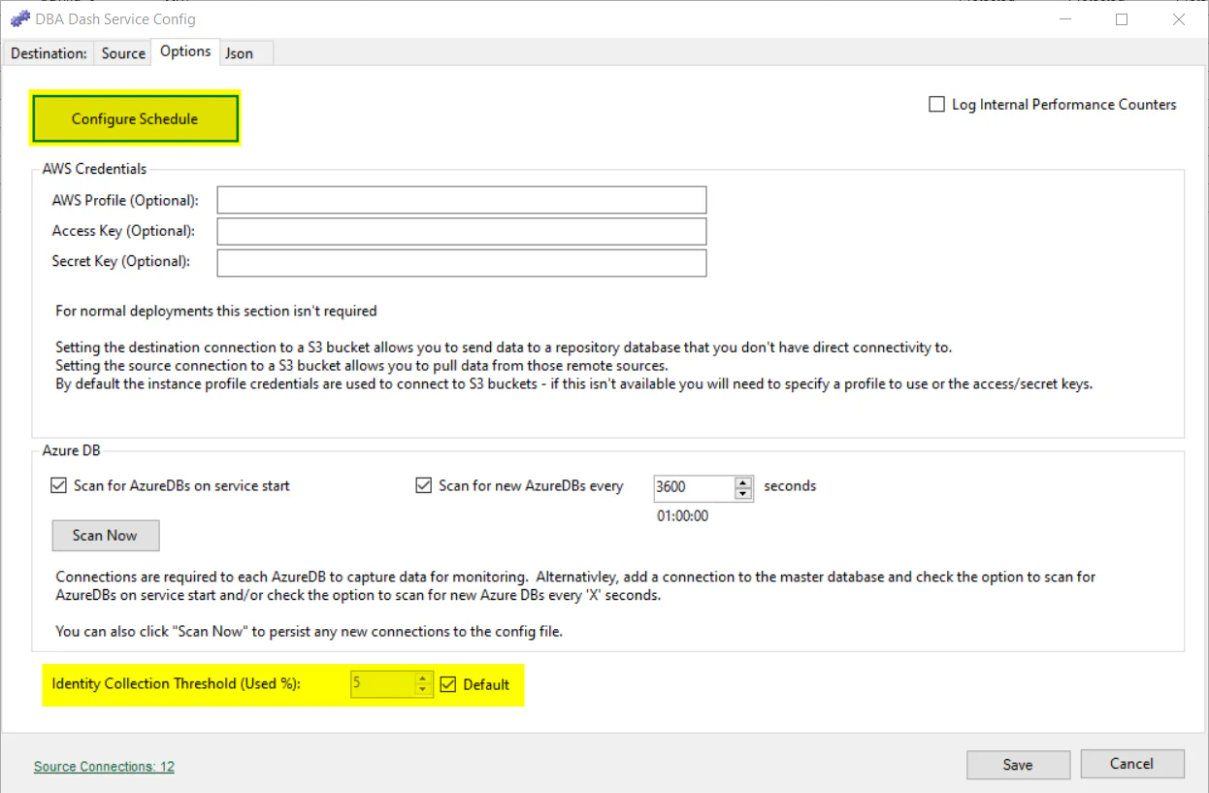Click the Cancel button
This screenshot has height=793, width=1209.
(x=1131, y=764)
